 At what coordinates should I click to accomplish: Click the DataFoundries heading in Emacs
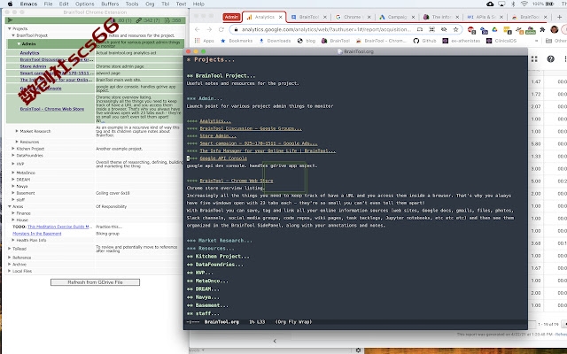coord(219,265)
